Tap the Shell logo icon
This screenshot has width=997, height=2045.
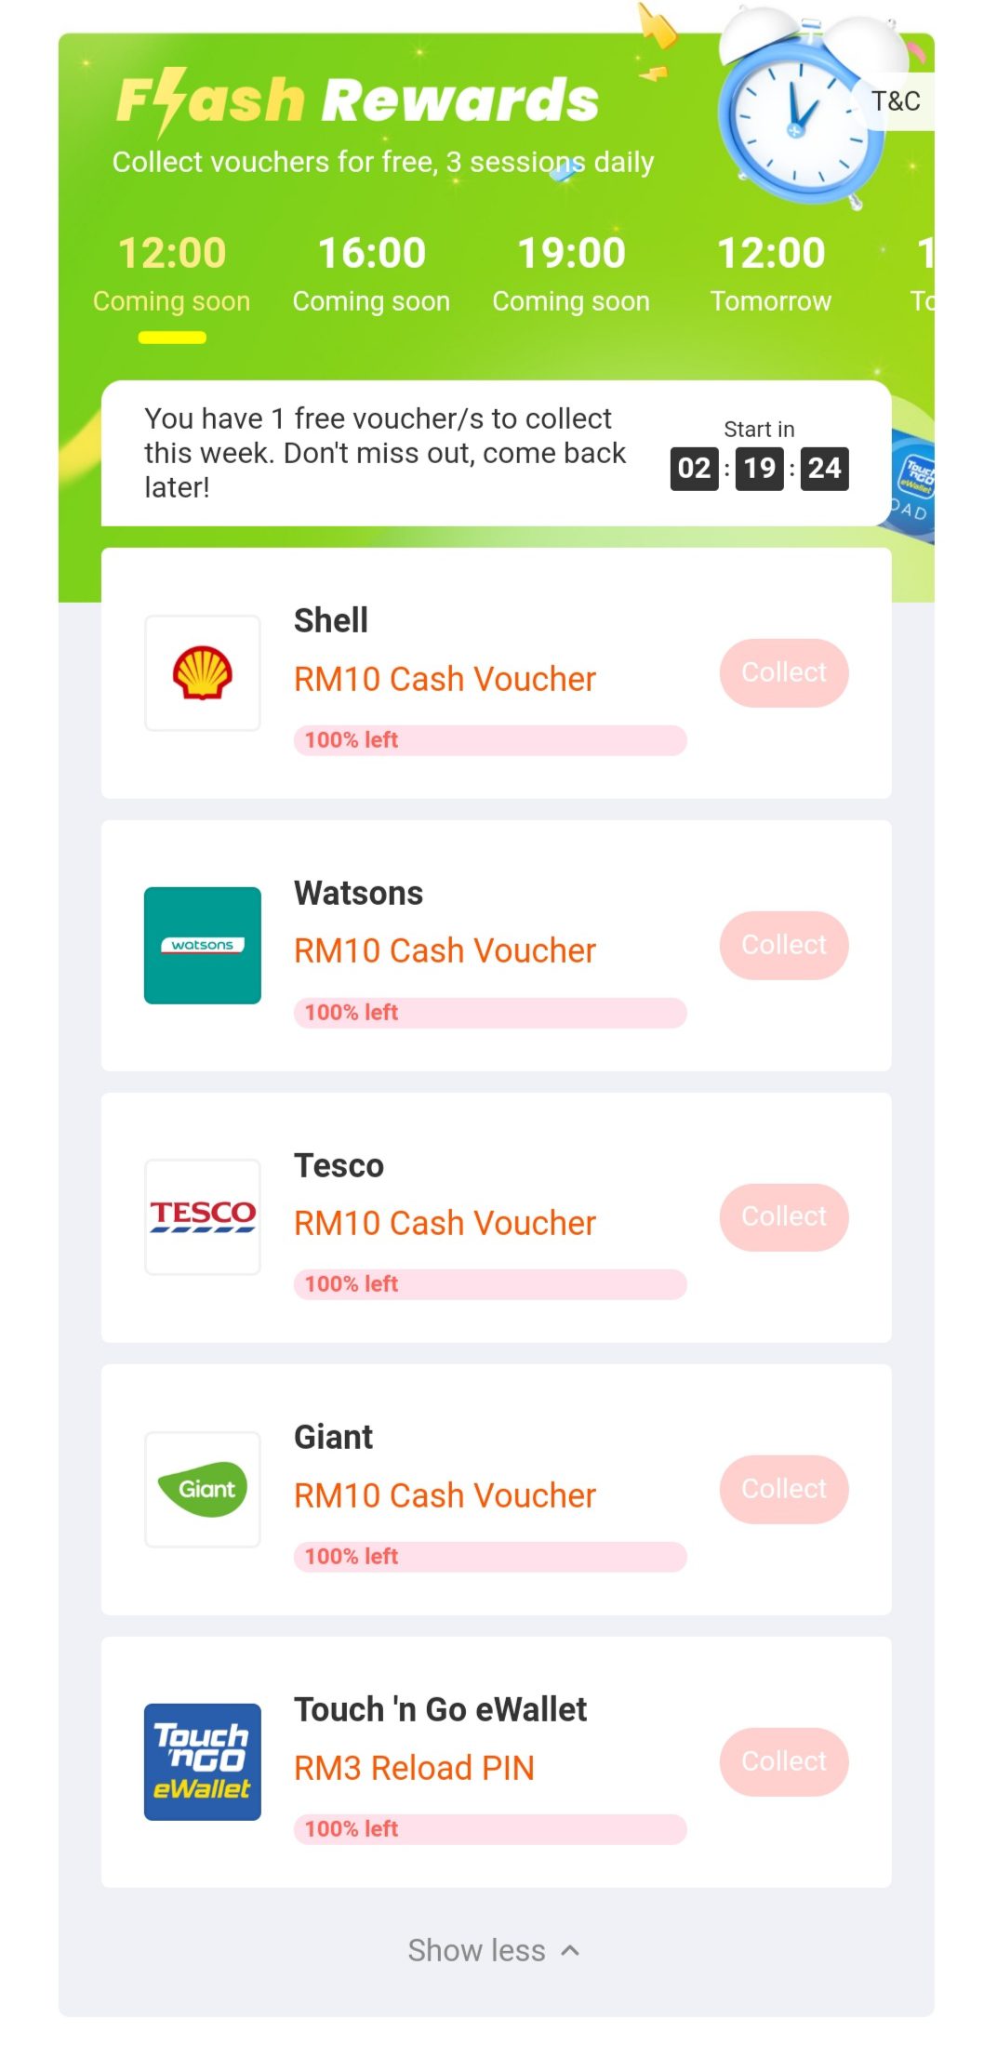(x=203, y=673)
